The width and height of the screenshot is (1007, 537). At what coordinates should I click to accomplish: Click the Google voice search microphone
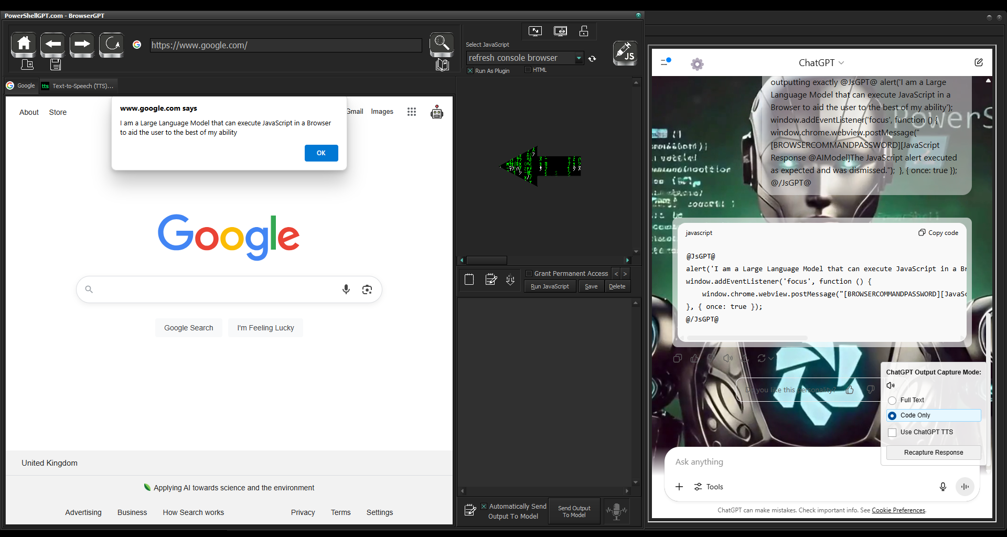(346, 289)
